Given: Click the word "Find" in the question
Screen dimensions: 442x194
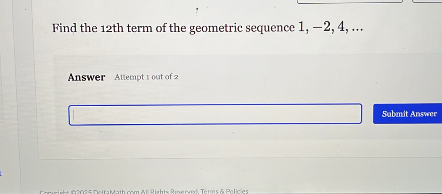Looking at the screenshot, I should tap(64, 29).
